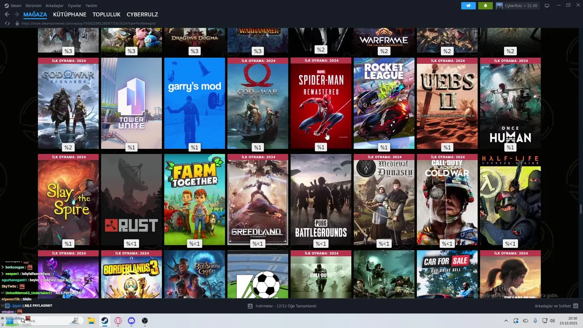Viewport: 583px width, 328px height.
Task: Open the volume speaker tray icon
Action: (x=552, y=321)
